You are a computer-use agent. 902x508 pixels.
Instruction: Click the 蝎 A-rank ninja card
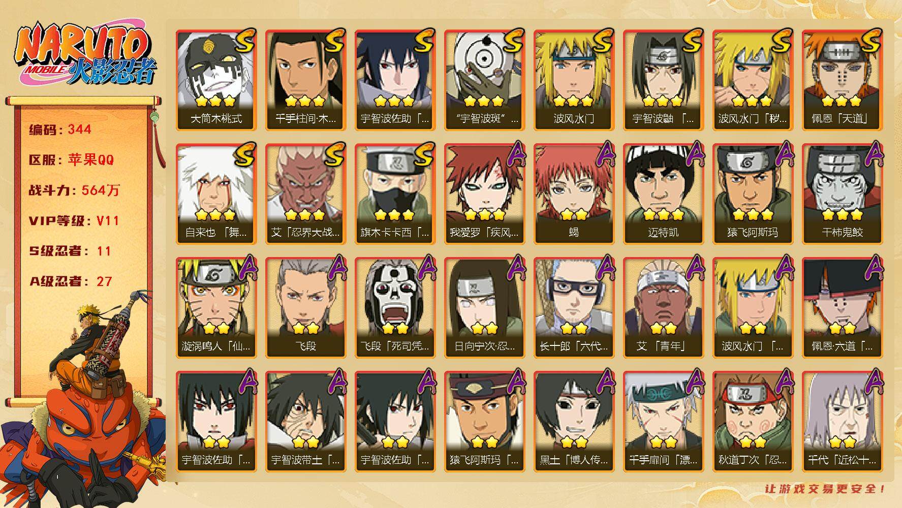tap(574, 194)
